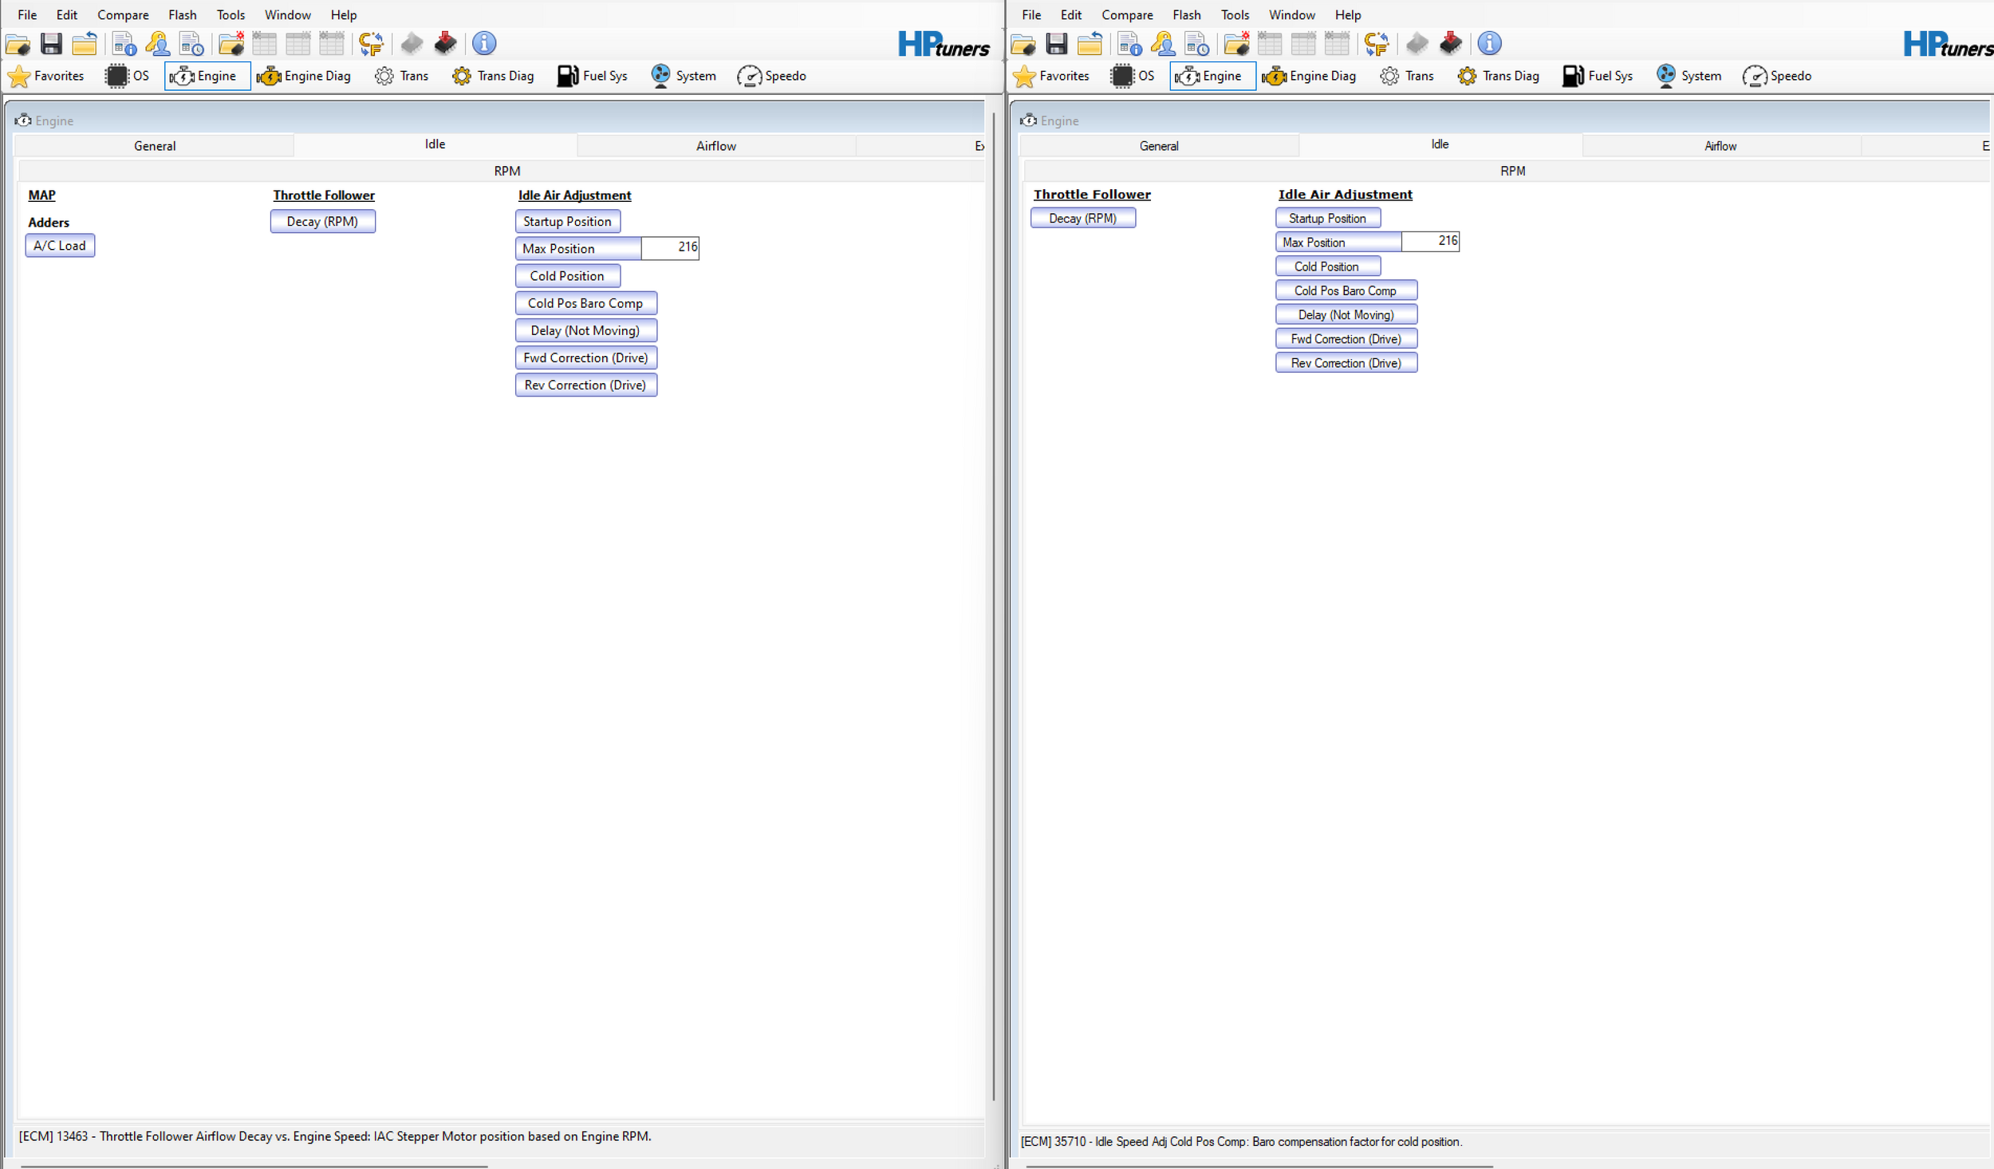Open Speedo section in right window

click(x=1777, y=76)
